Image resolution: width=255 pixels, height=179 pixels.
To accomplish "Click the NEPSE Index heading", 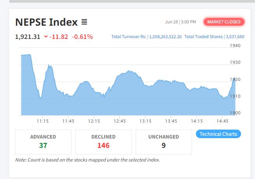I will point(47,22).
